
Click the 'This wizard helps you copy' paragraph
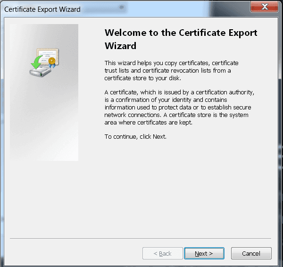(x=171, y=70)
